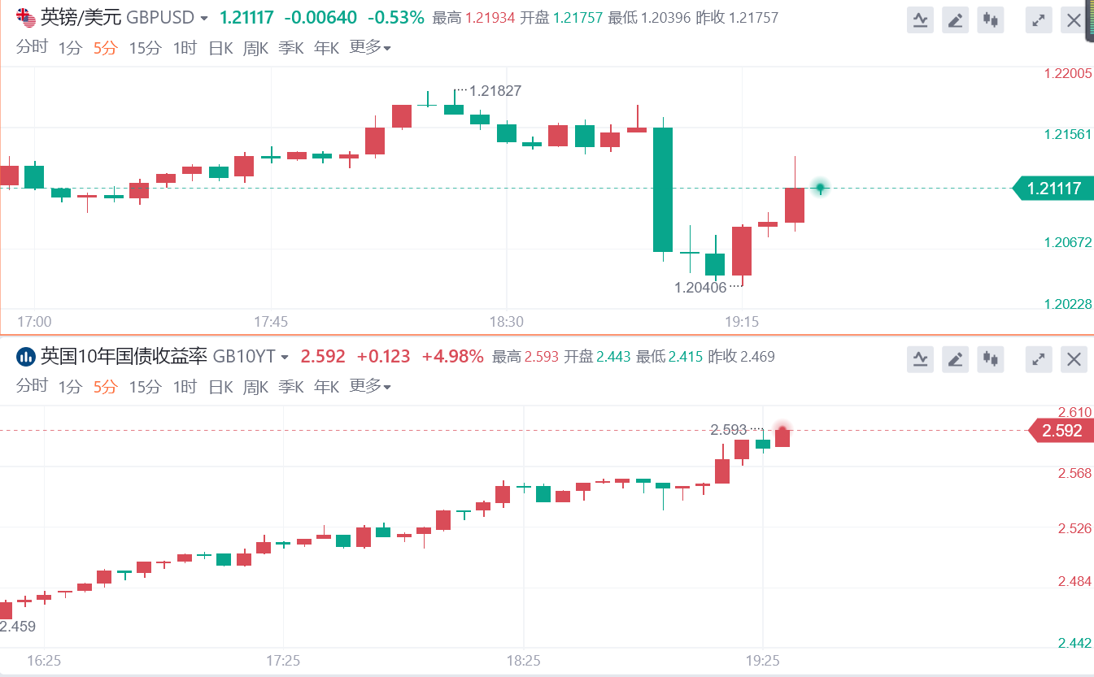
Task: Change candlestick chart style on GBPUSD chart
Action: point(990,20)
